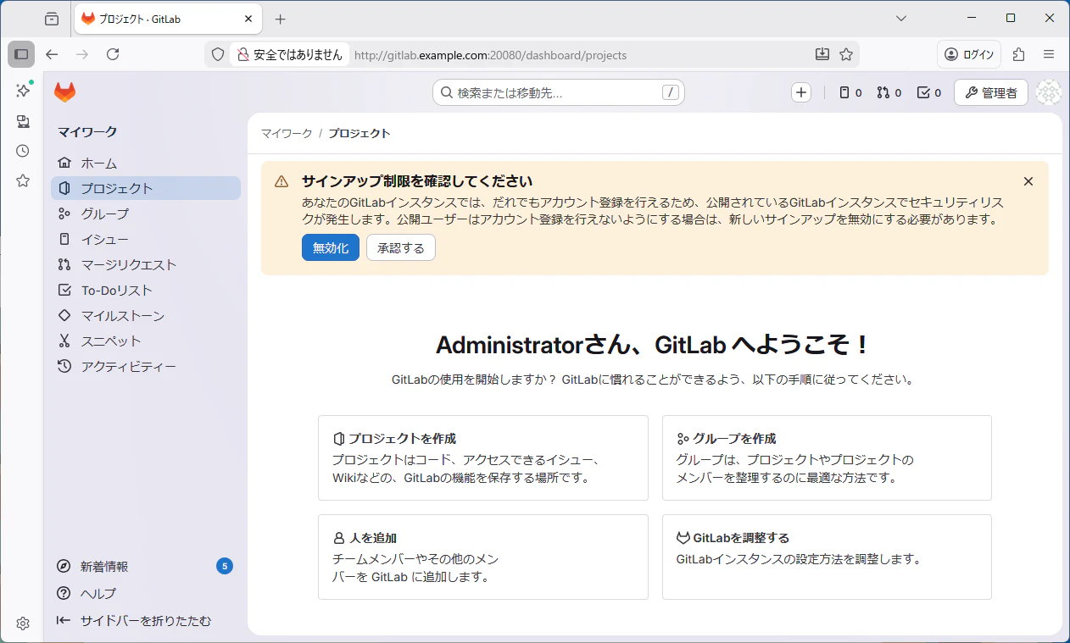1070x643 pixels.
Task: Go forward in browser history
Action: (x=82, y=54)
